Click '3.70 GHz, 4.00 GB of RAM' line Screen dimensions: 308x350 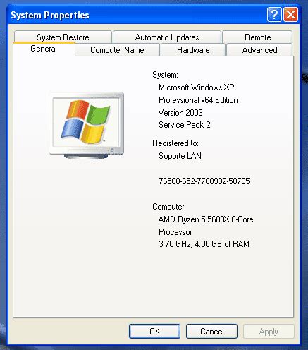click(204, 244)
